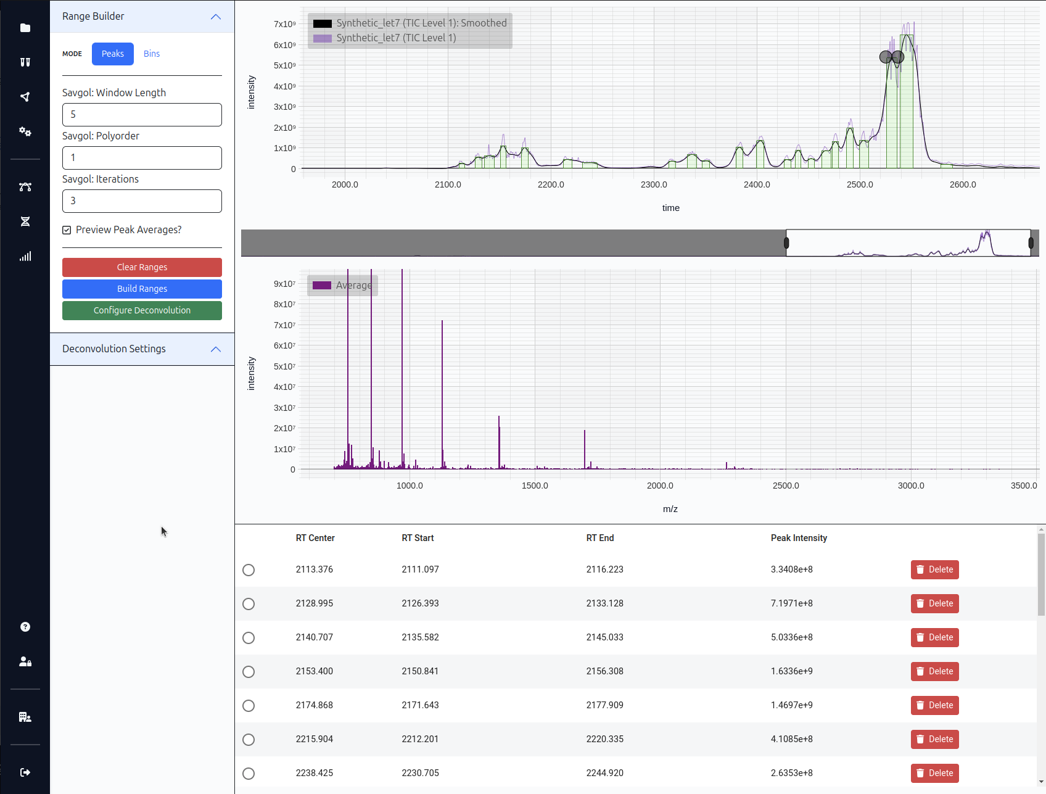
Task: Collapse the Deconvolution Settings chevron
Action: (x=216, y=349)
